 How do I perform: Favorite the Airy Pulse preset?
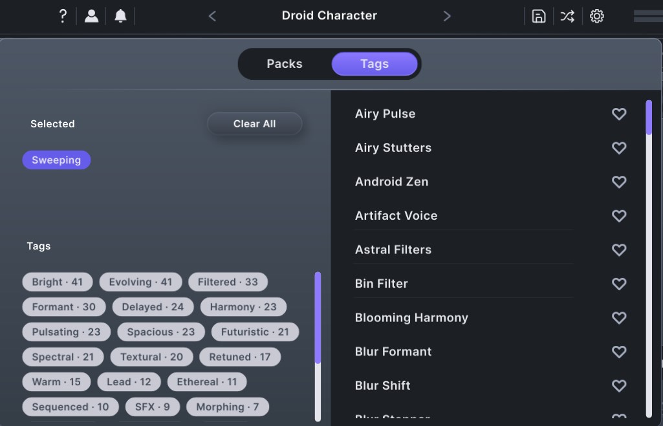point(619,114)
